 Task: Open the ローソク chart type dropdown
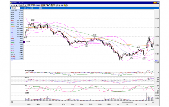14,5
